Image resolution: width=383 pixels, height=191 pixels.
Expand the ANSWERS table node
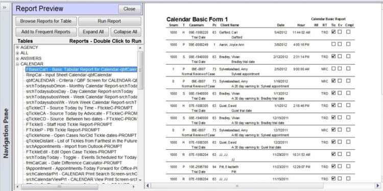click(17, 59)
